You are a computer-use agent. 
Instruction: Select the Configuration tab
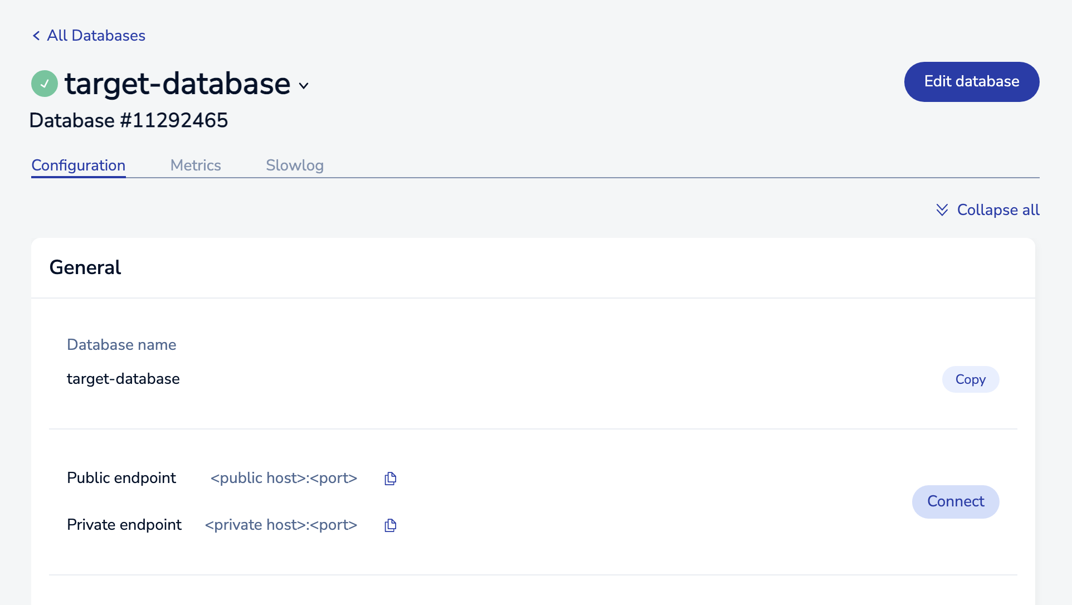78,165
